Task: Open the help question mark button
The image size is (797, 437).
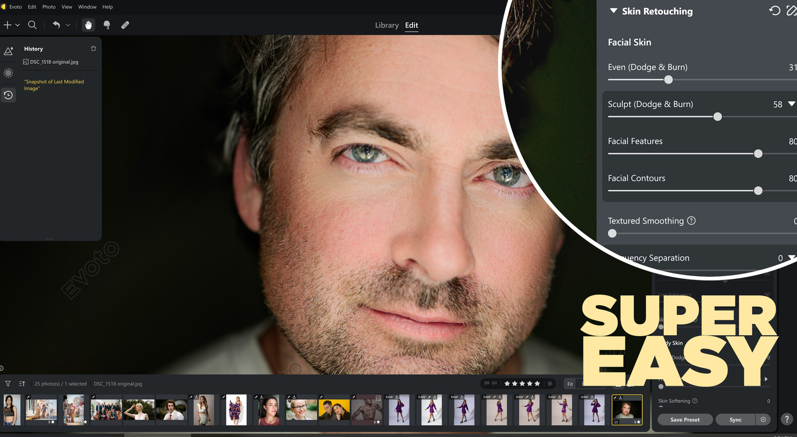Action: point(787,419)
